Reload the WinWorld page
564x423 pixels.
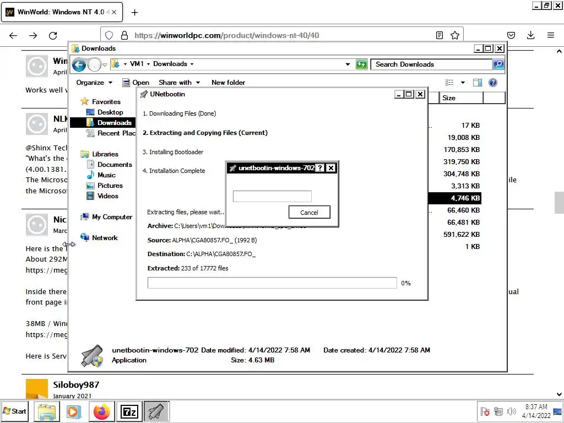click(53, 35)
